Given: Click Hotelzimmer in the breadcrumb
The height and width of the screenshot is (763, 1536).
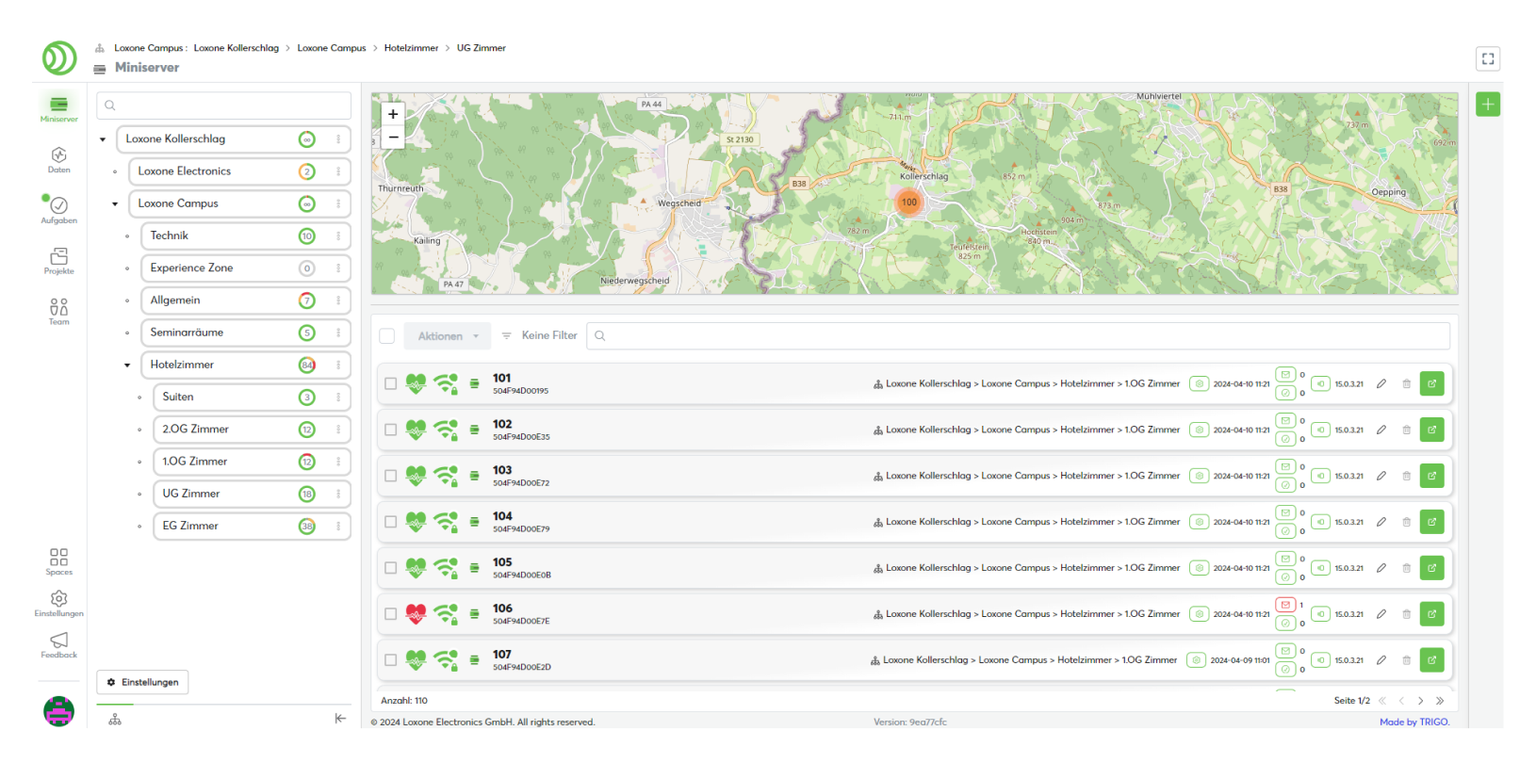Looking at the screenshot, I should point(411,48).
